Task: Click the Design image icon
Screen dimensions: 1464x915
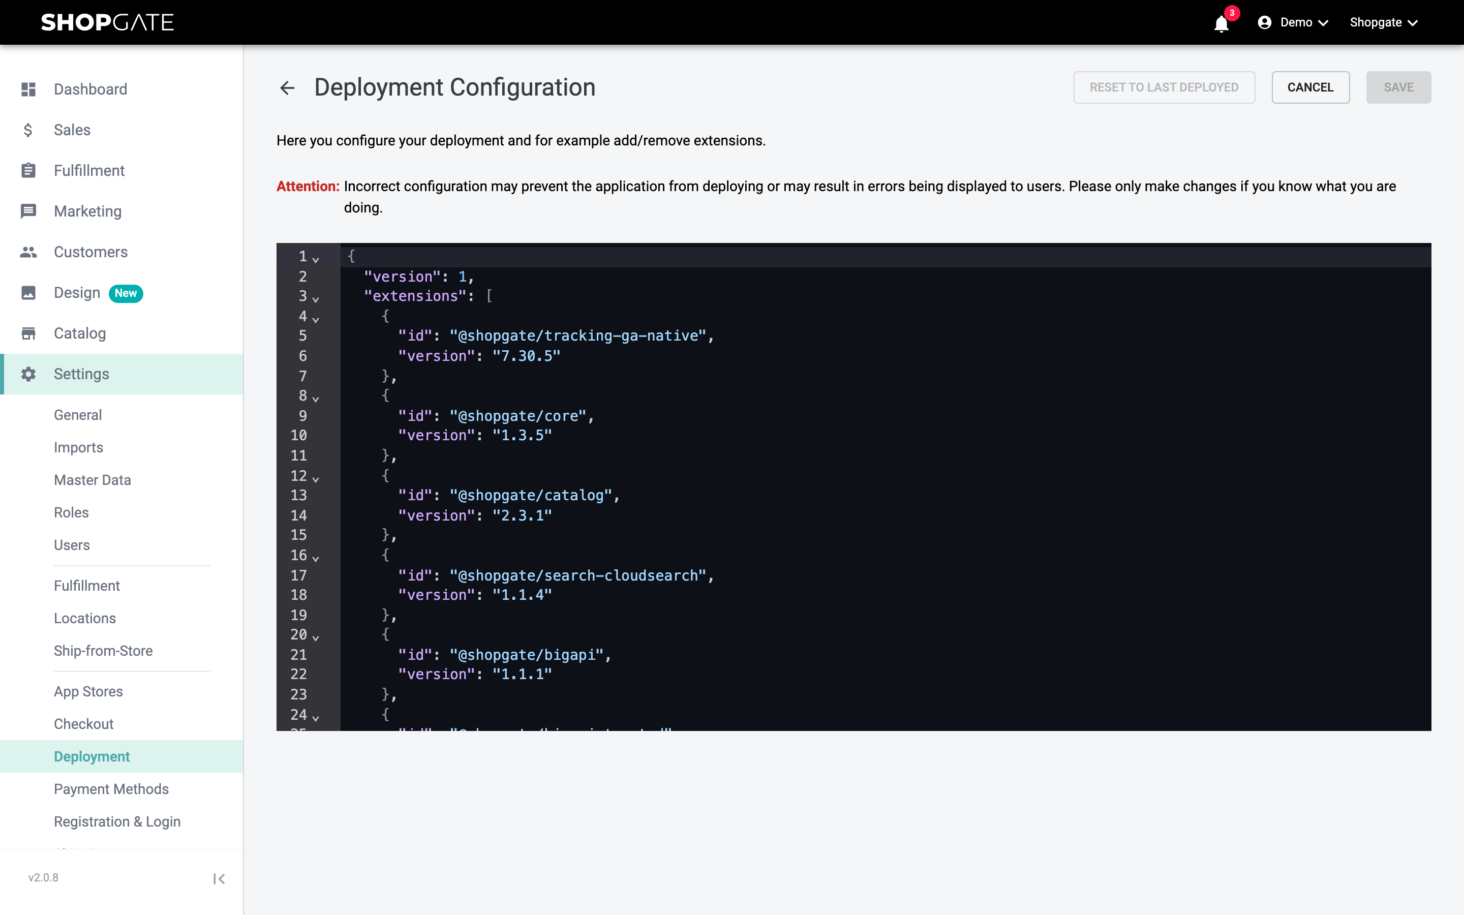Action: (x=28, y=293)
